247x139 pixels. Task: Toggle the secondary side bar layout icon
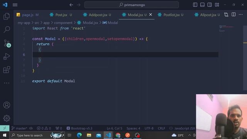210,5
